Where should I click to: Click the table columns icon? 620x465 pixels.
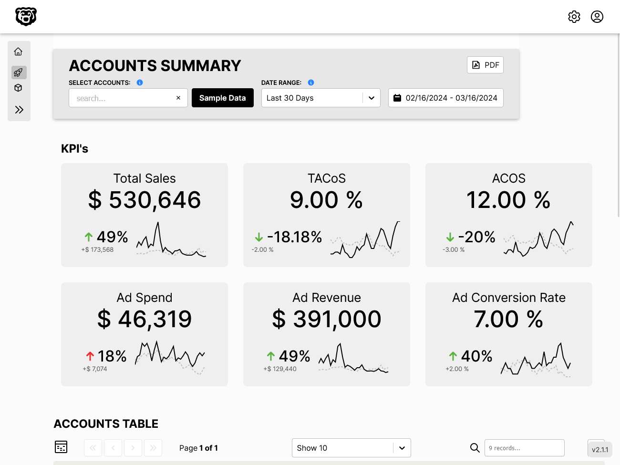pos(61,447)
